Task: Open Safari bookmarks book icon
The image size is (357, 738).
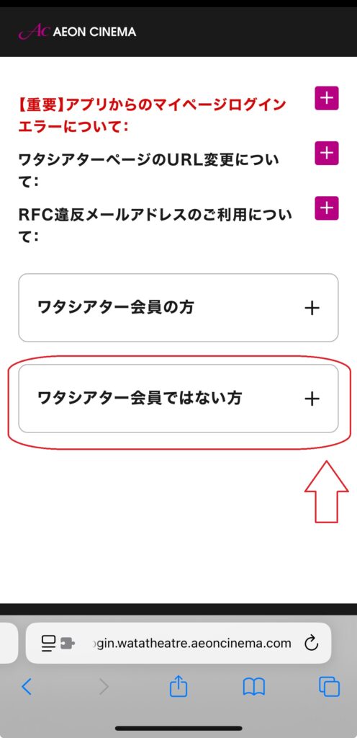Action: [253, 687]
